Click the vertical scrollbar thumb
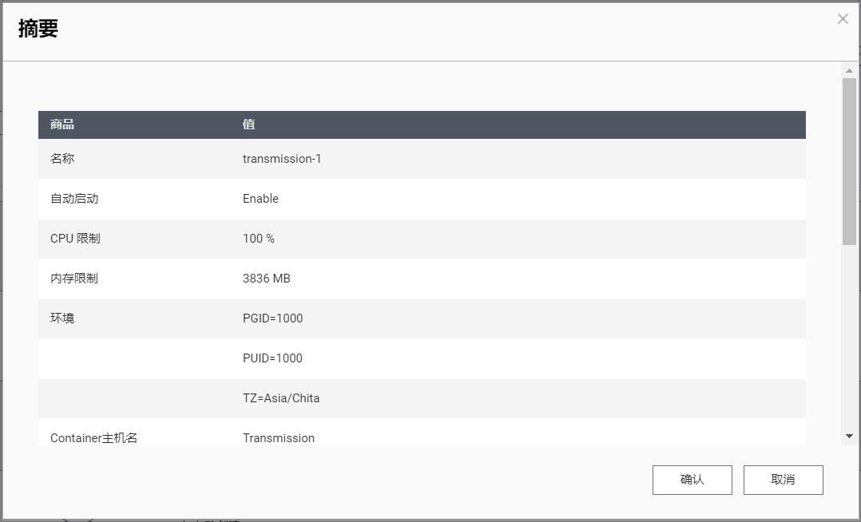This screenshot has height=522, width=861. pyautogui.click(x=849, y=160)
